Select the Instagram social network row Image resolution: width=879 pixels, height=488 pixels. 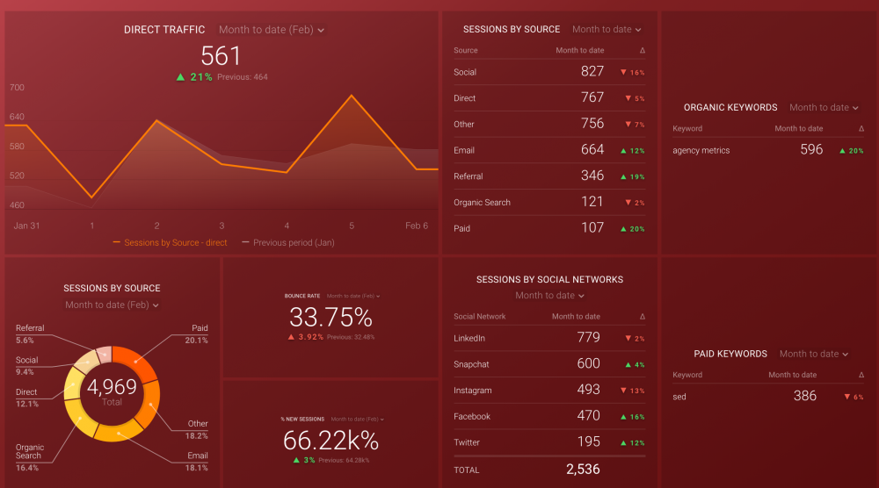coord(473,391)
